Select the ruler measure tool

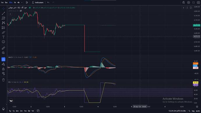[3, 48]
